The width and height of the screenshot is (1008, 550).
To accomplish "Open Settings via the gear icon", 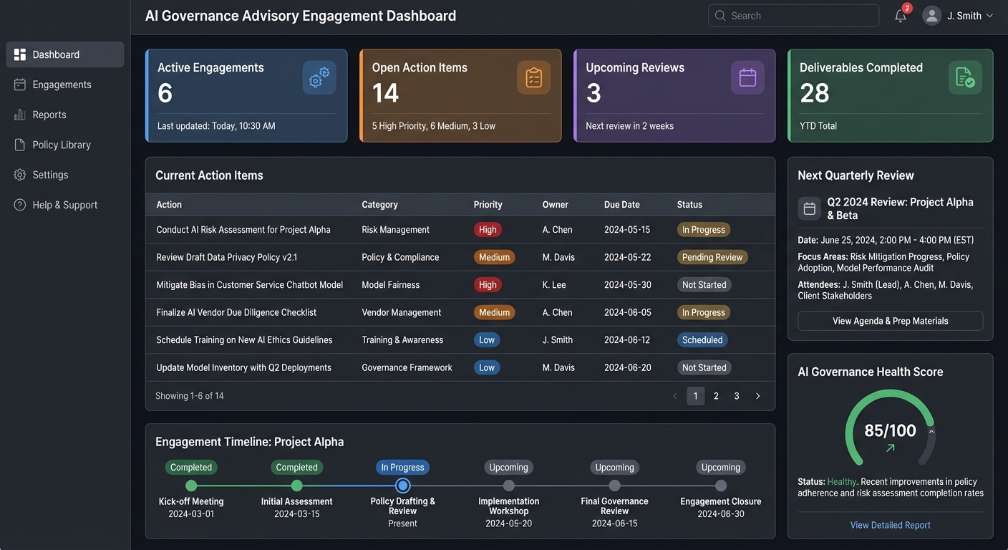I will pyautogui.click(x=18, y=174).
